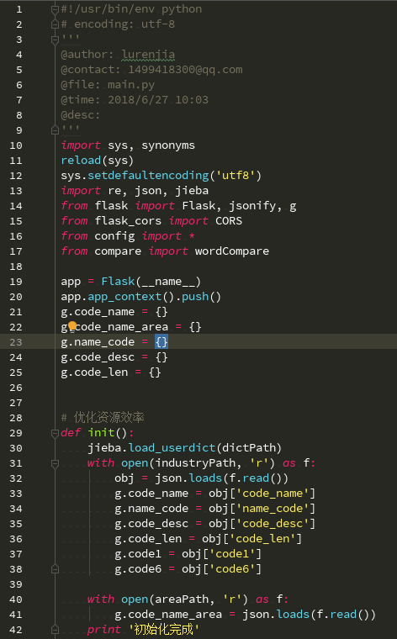Click the '初始化完成' string literal
Viewport: 397px width, 639px height.
(163, 630)
